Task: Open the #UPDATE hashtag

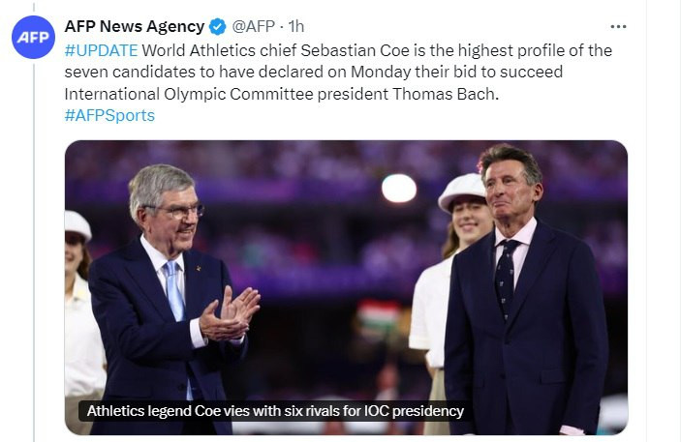Action: click(x=101, y=50)
